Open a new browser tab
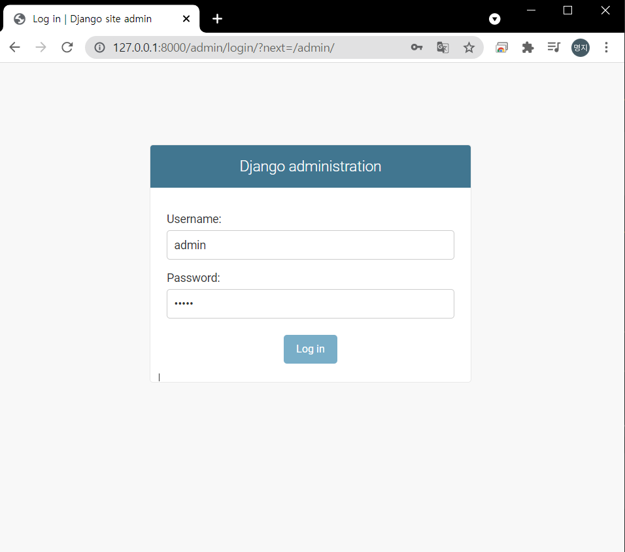The image size is (625, 552). [217, 19]
